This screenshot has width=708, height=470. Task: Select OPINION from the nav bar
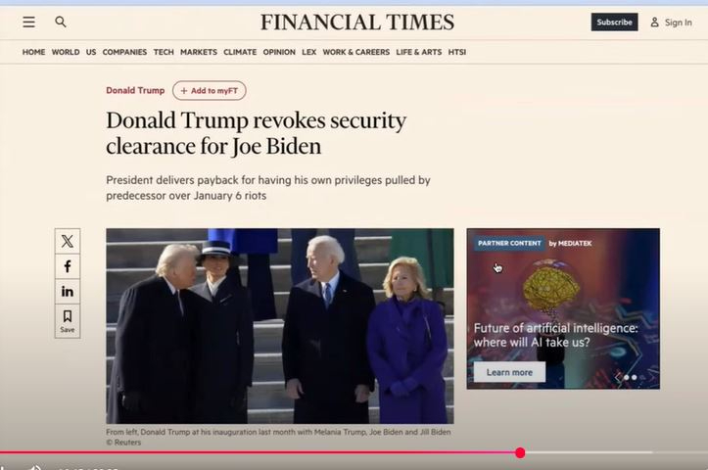pos(279,52)
